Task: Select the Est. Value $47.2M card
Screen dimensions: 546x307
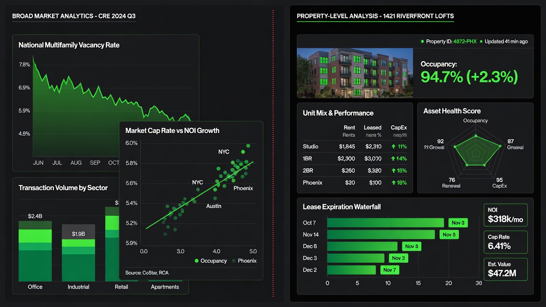Action: click(505, 269)
